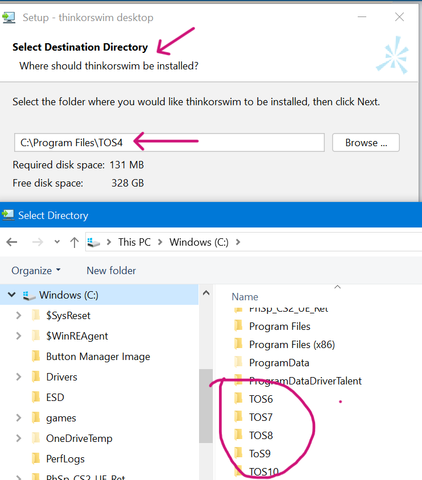The height and width of the screenshot is (480, 422).
Task: Select ProgramData in the file list
Action: (x=279, y=363)
